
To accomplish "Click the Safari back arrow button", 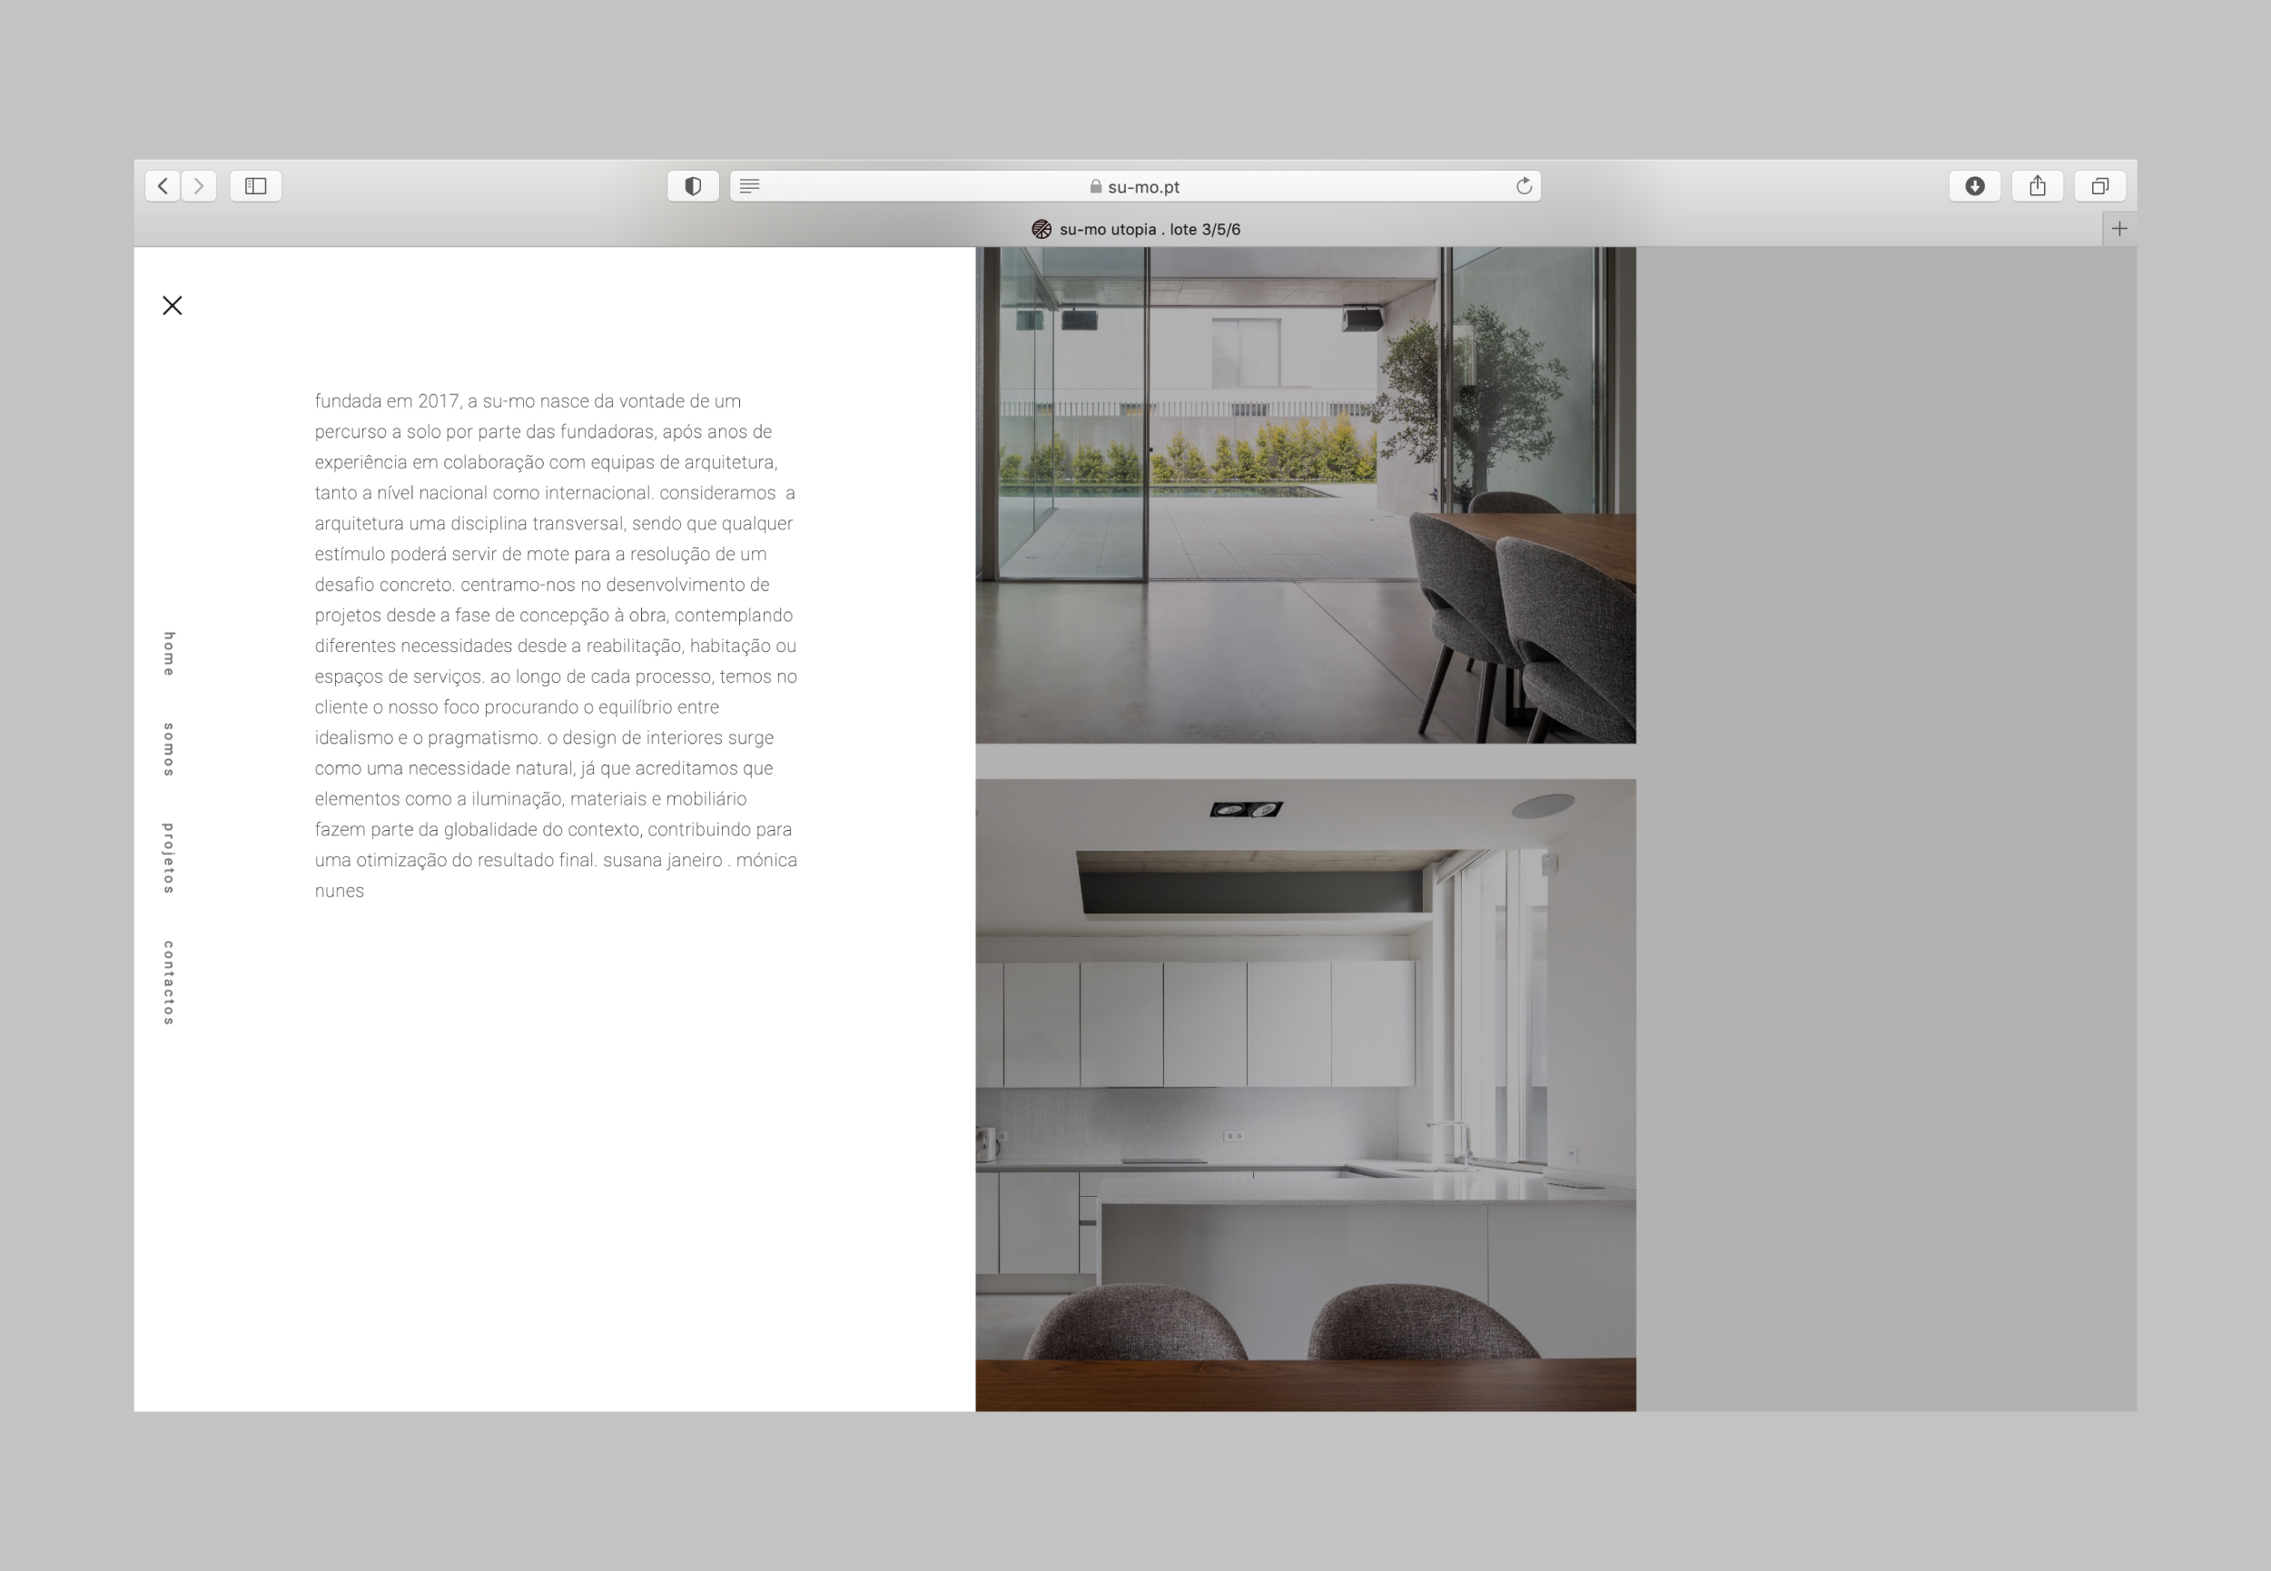I will click(x=163, y=186).
